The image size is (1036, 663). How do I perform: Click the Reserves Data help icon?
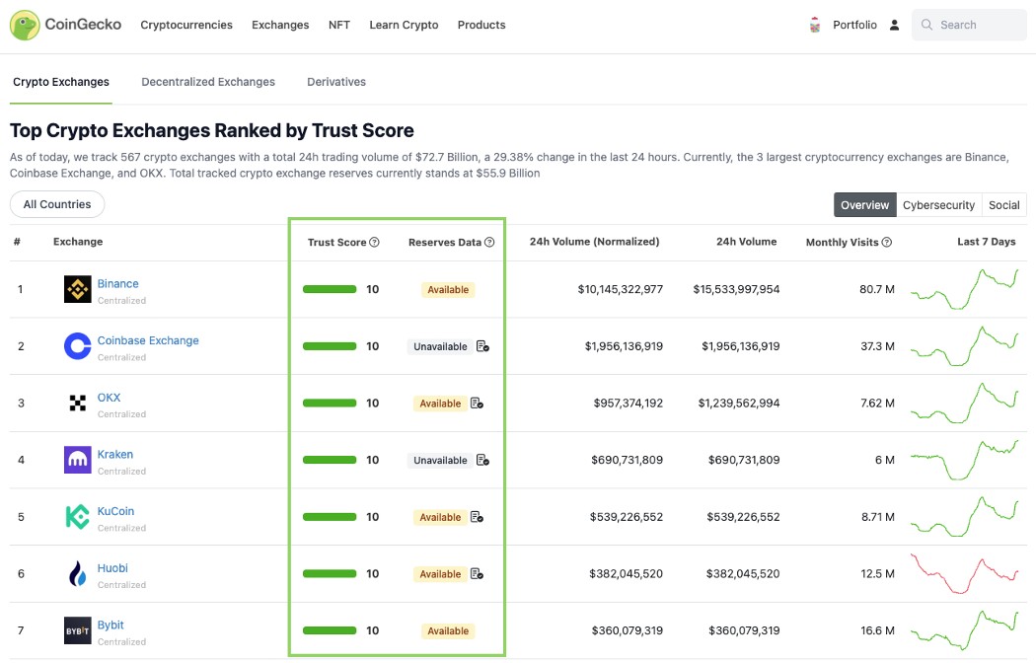[489, 242]
